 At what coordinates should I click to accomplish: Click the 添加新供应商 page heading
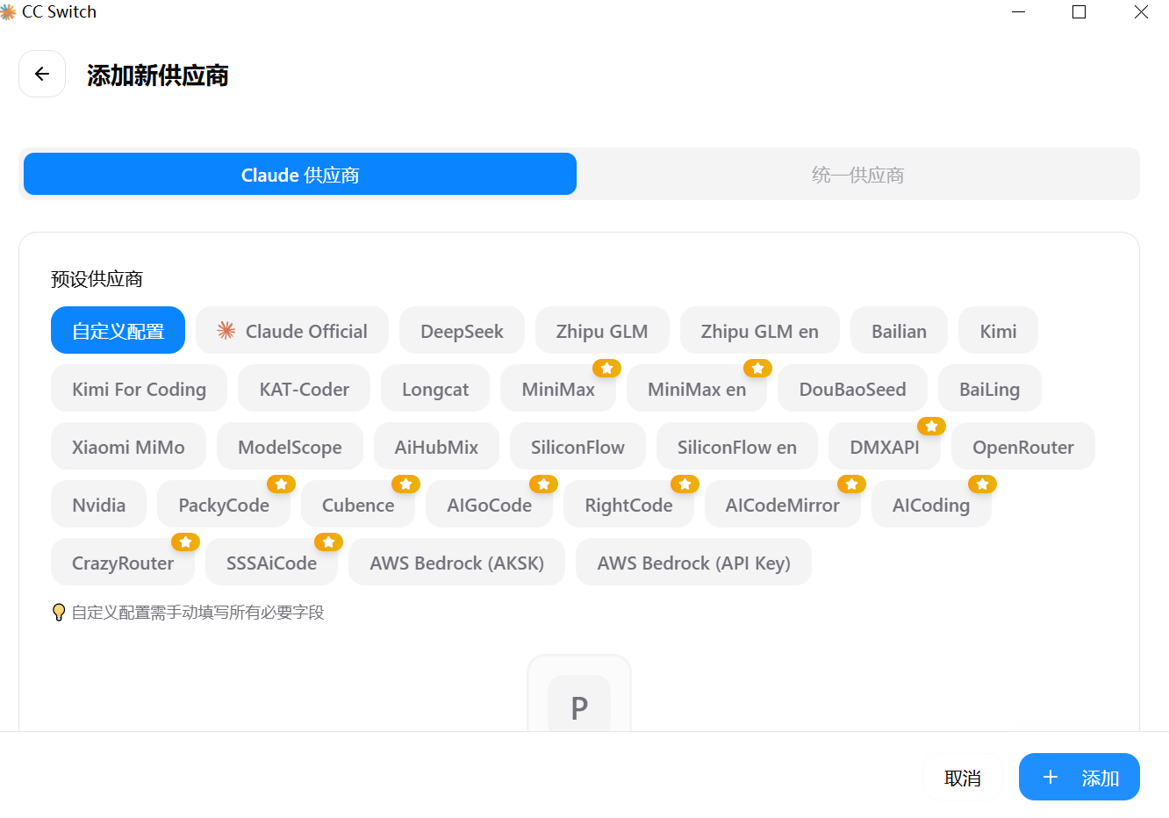(158, 75)
